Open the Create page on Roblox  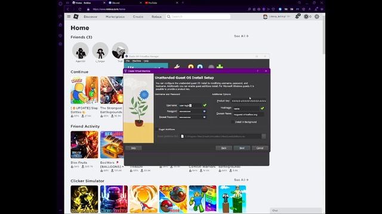click(x=138, y=17)
